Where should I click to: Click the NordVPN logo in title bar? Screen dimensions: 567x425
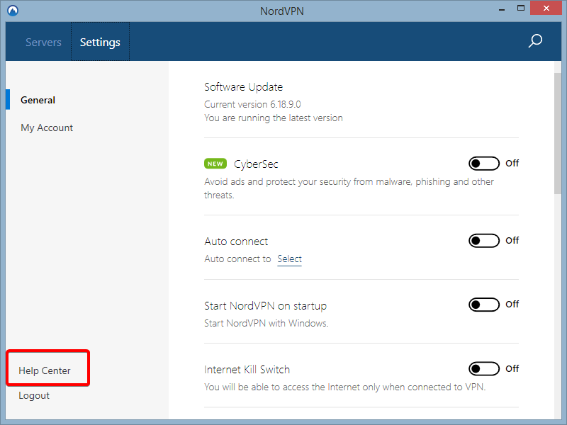click(13, 11)
